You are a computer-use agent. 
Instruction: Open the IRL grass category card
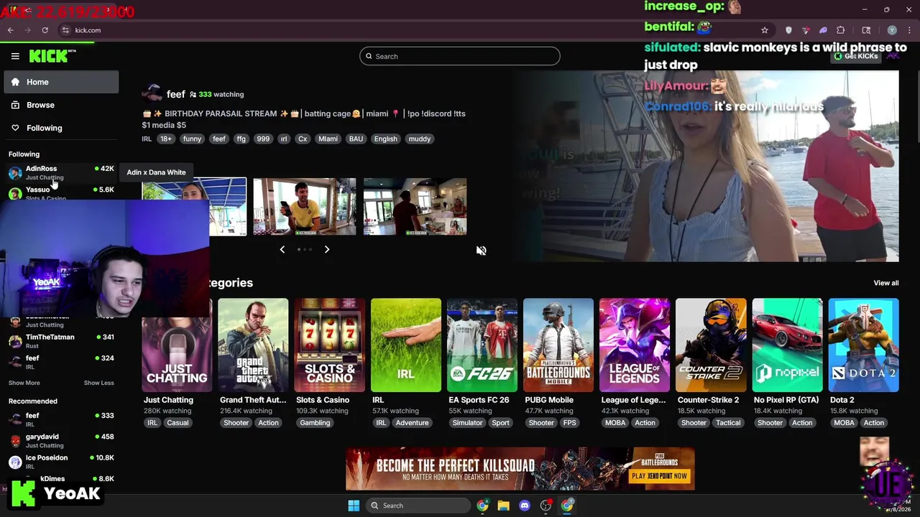tap(406, 345)
